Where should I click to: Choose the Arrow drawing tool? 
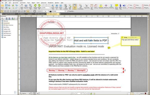coord(130,8)
